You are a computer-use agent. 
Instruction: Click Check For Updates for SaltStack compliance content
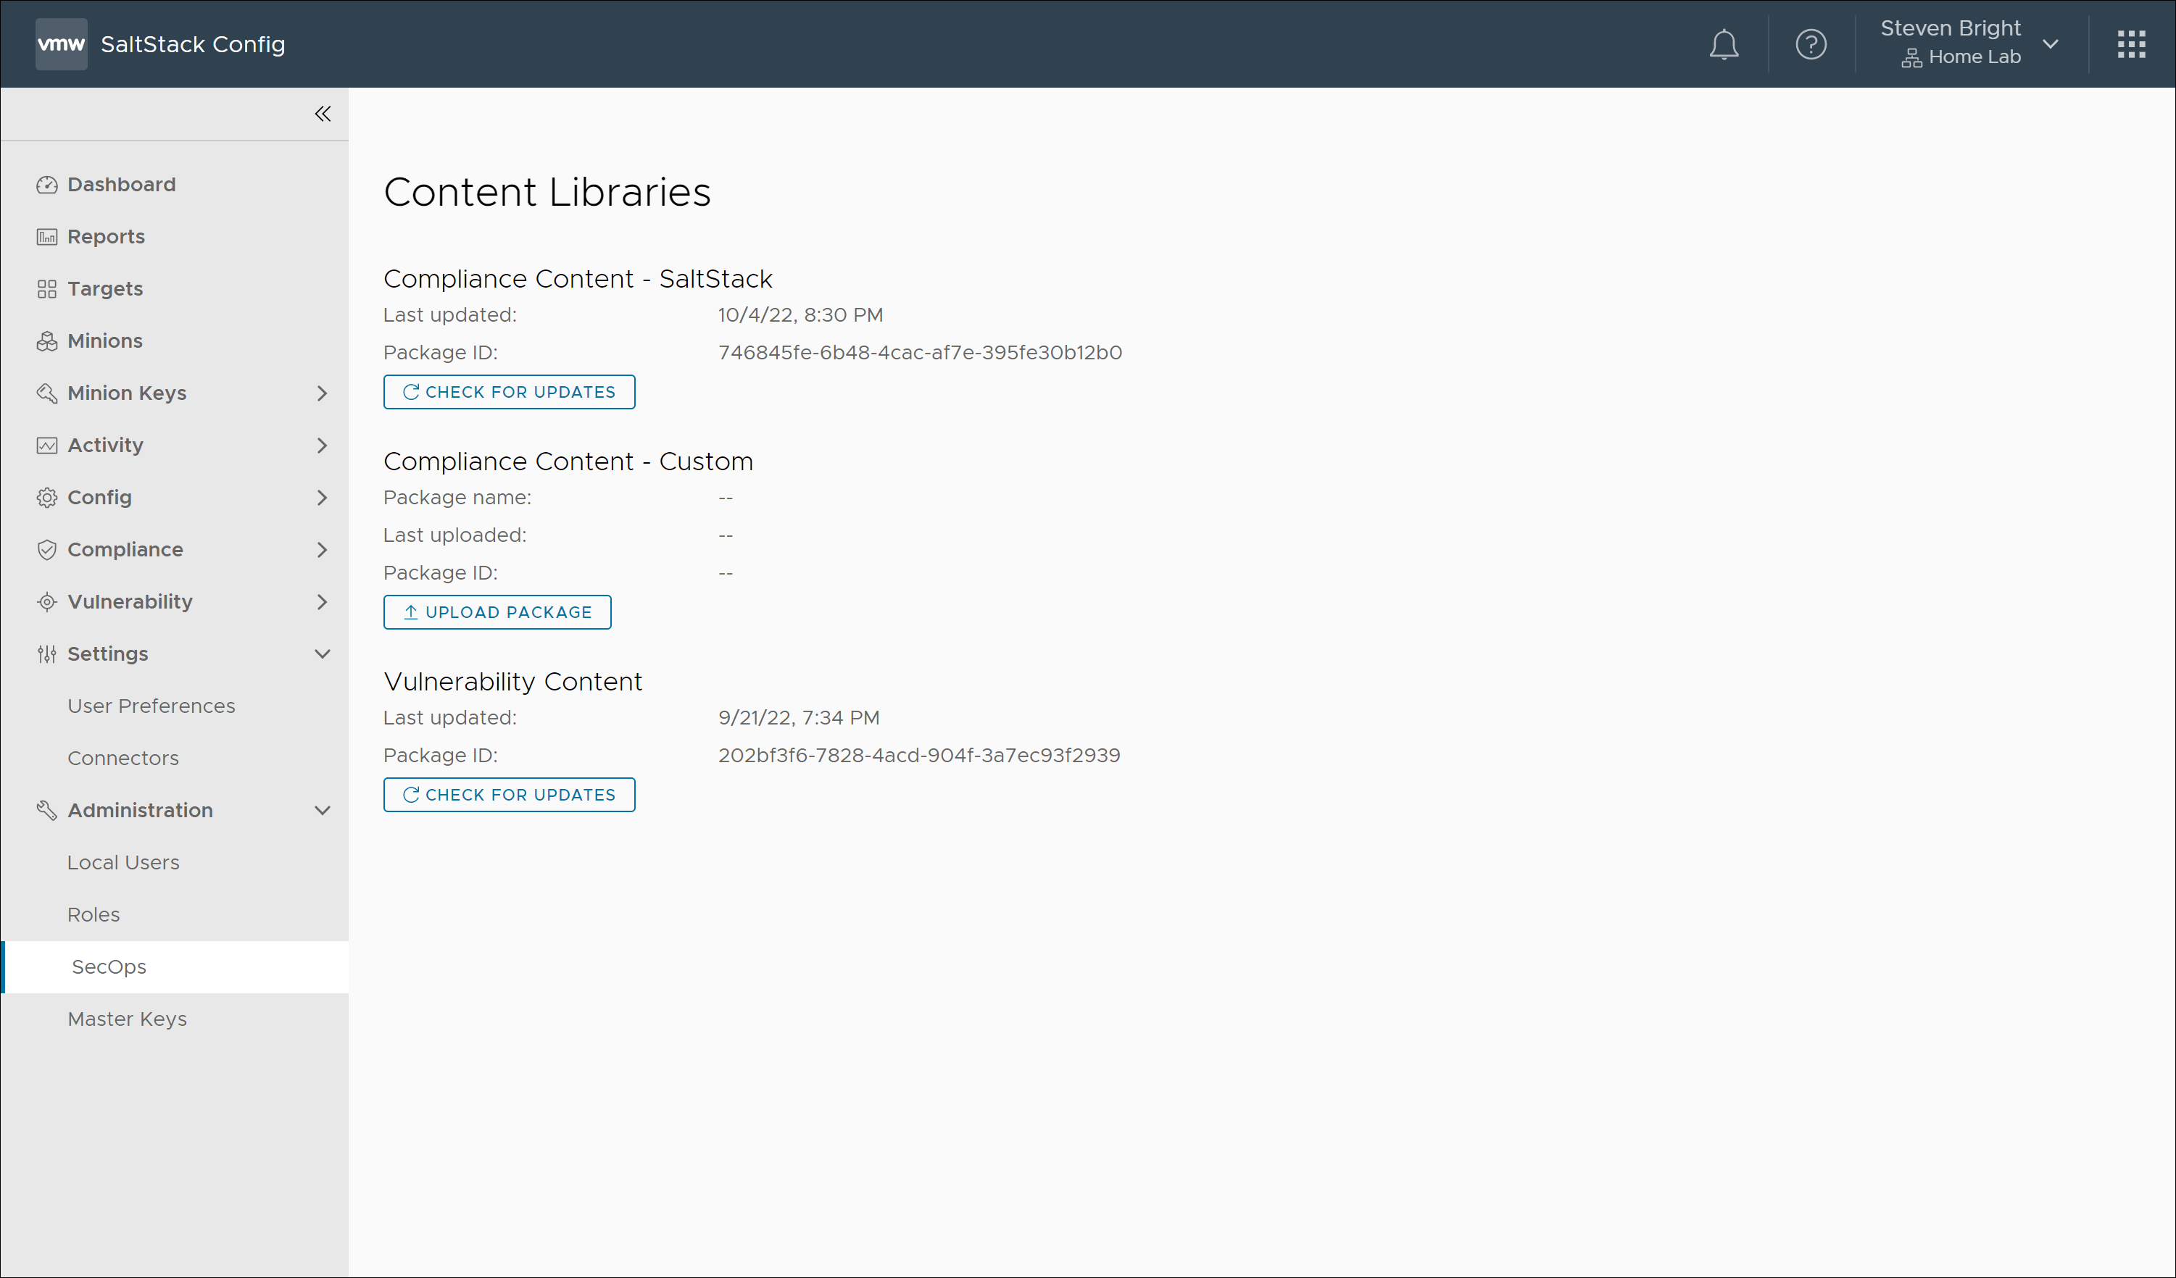click(509, 392)
